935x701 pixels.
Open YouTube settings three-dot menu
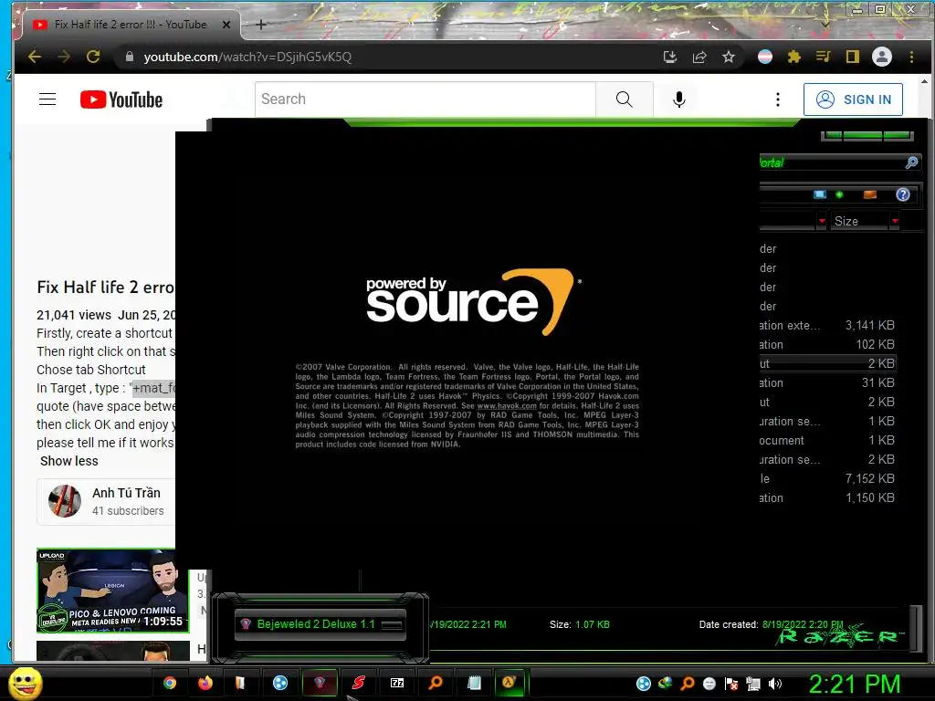point(778,99)
